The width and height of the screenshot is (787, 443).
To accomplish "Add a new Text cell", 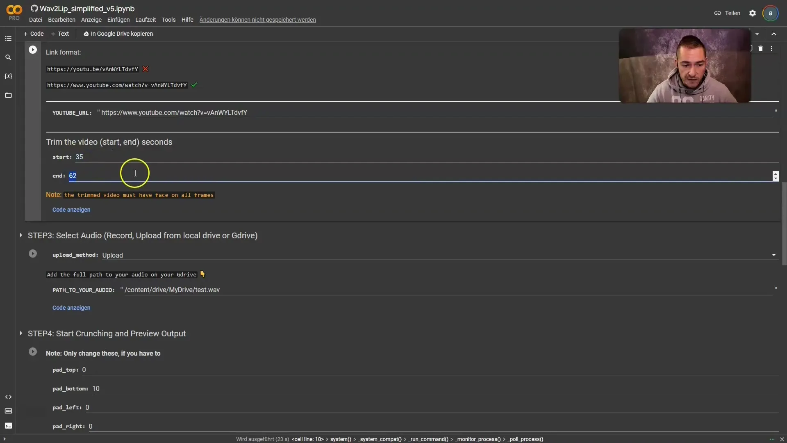I will point(60,34).
